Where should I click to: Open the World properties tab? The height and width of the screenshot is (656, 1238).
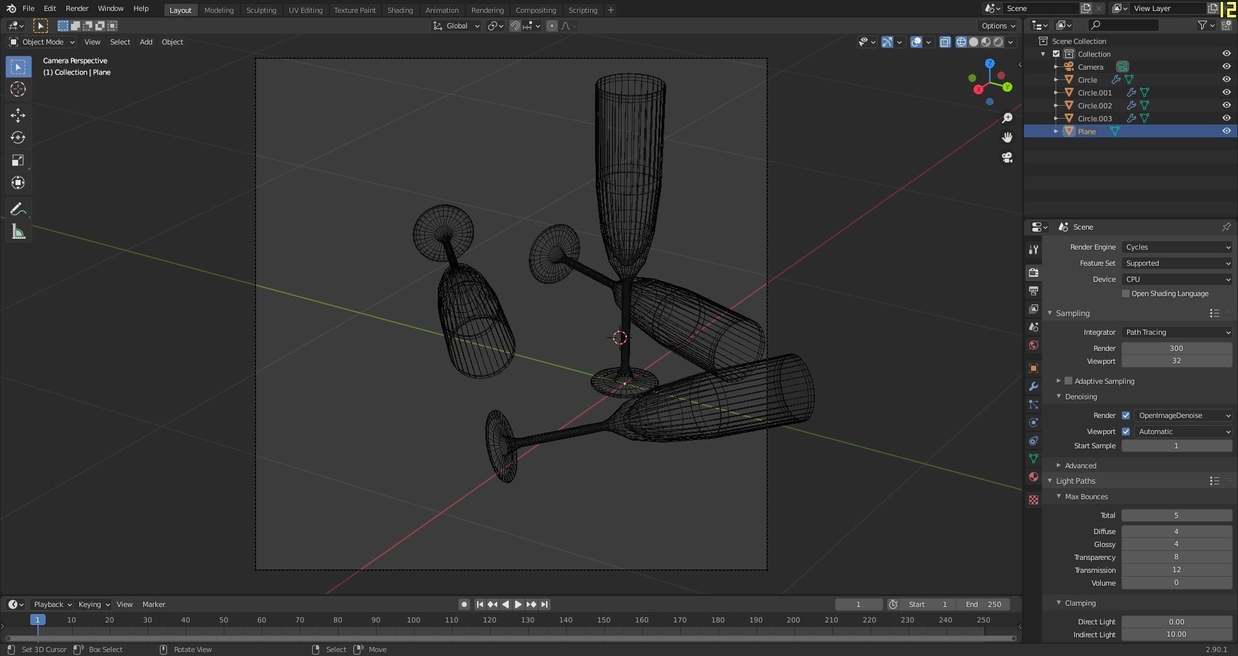(x=1034, y=345)
